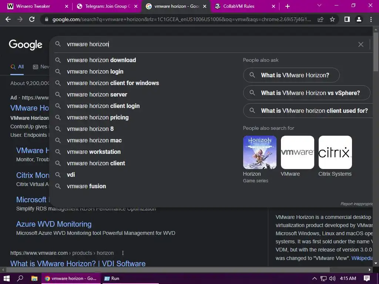Open three-dot options for vmware.com result
The image size is (379, 284).
[x=123, y=253]
